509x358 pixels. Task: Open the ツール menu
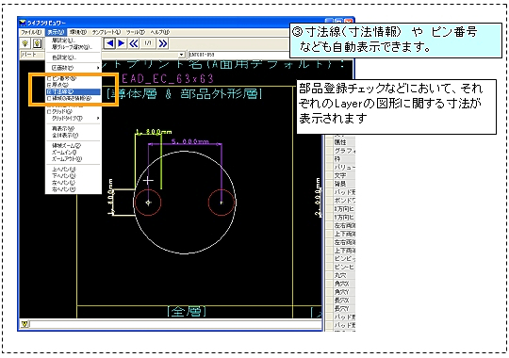point(135,32)
